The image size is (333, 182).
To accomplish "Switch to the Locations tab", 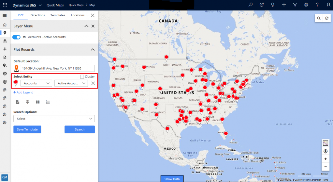I will 78,15.
